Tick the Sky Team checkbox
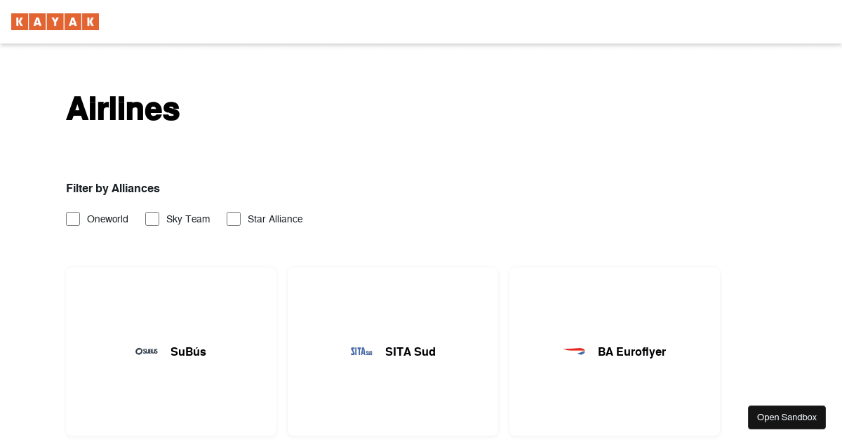This screenshot has height=442, width=842. (x=152, y=219)
